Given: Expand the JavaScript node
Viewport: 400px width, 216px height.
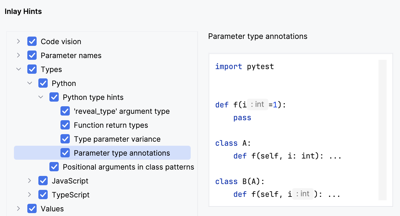Looking at the screenshot, I should [30, 181].
